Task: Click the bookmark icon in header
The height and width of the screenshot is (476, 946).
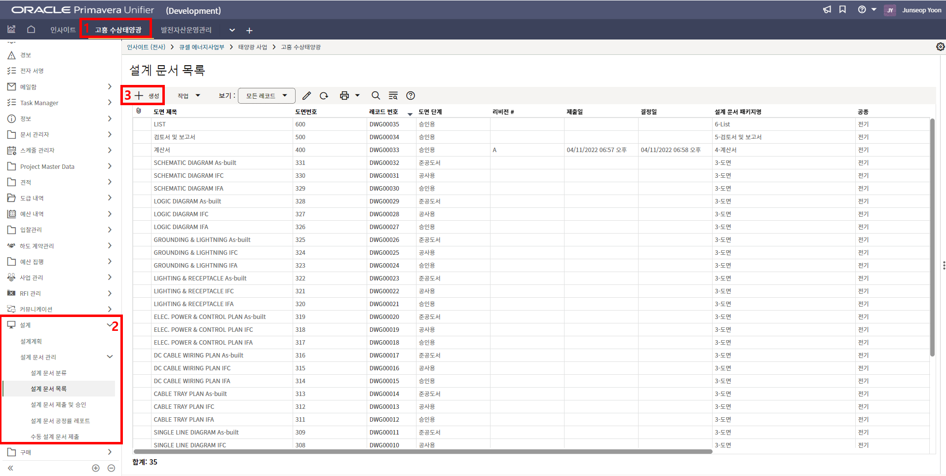Action: (842, 10)
